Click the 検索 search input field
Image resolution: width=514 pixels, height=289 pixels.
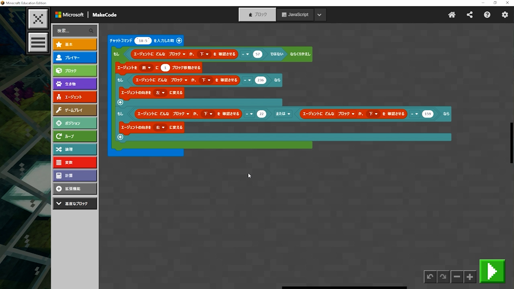(72, 31)
